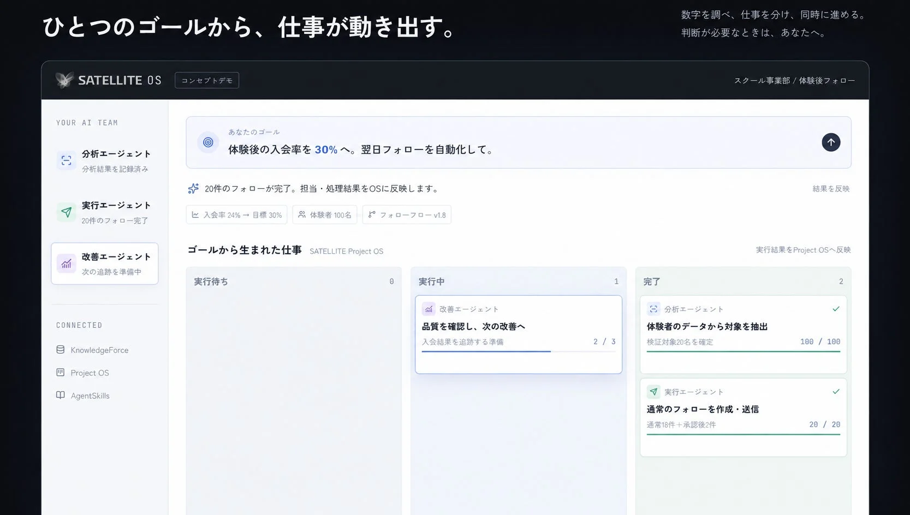Click the 体験者 100名 chip
This screenshot has height=515, width=910.
[x=325, y=215]
